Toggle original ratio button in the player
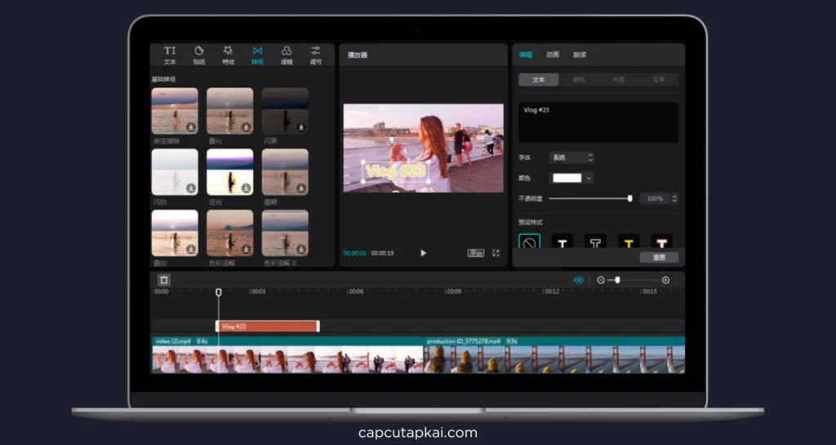 475,253
